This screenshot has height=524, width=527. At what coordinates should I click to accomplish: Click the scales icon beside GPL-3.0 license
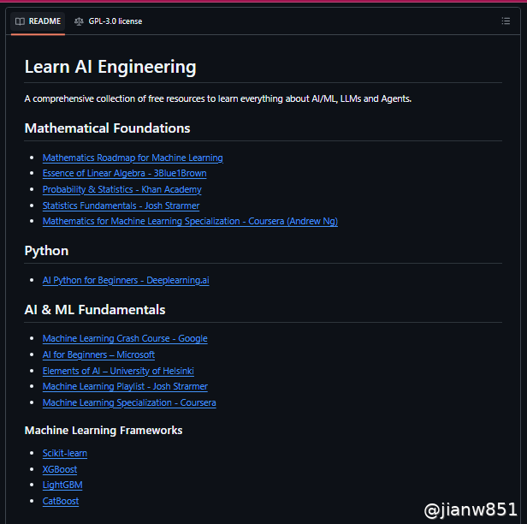[79, 21]
